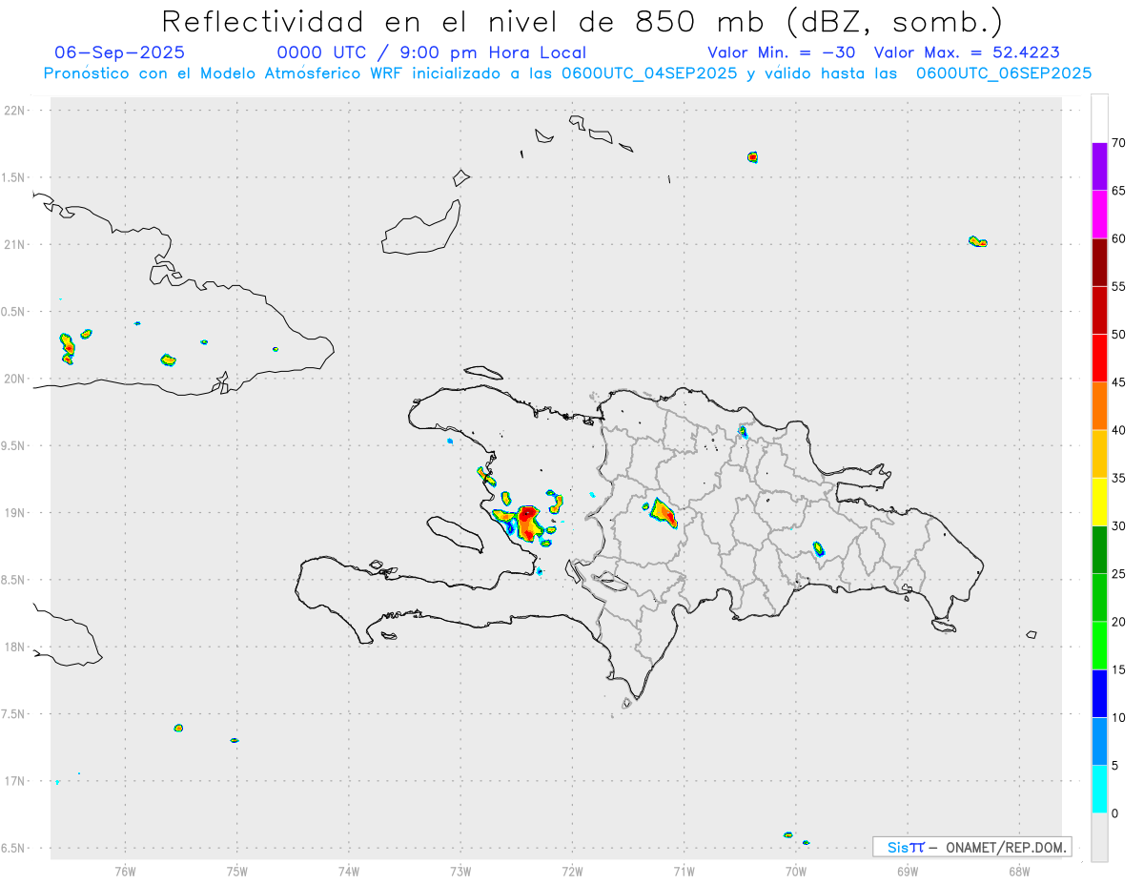Viewport: 1144px width, 884px height.
Task: Click the small reflectivity cell north near 21.6N 70.4W
Action: tap(752, 157)
